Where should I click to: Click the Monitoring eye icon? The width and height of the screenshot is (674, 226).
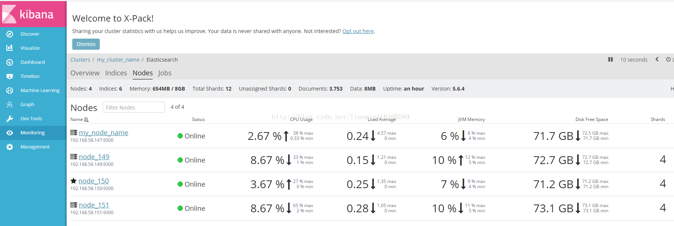pyautogui.click(x=10, y=132)
